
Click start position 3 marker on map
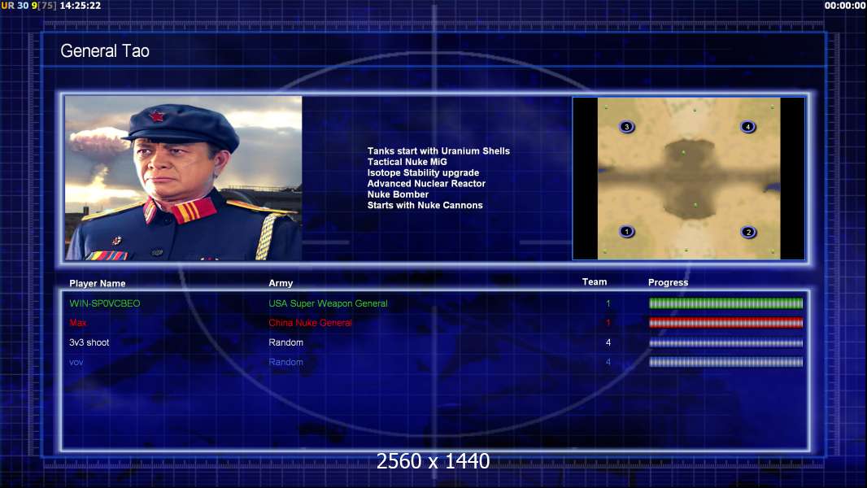coord(626,127)
